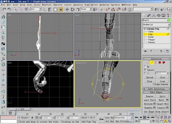
Task: Toggle the Percent Snap icon
Action: coord(118,10)
